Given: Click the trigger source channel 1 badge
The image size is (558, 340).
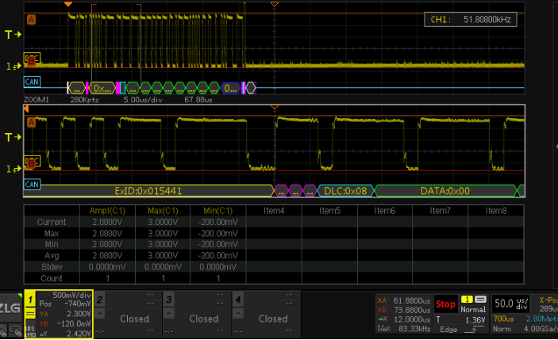Looking at the screenshot, I should pyautogui.click(x=467, y=300).
